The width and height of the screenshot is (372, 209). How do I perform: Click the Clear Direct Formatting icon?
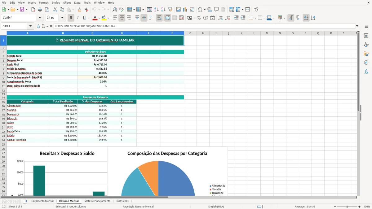(x=86, y=10)
